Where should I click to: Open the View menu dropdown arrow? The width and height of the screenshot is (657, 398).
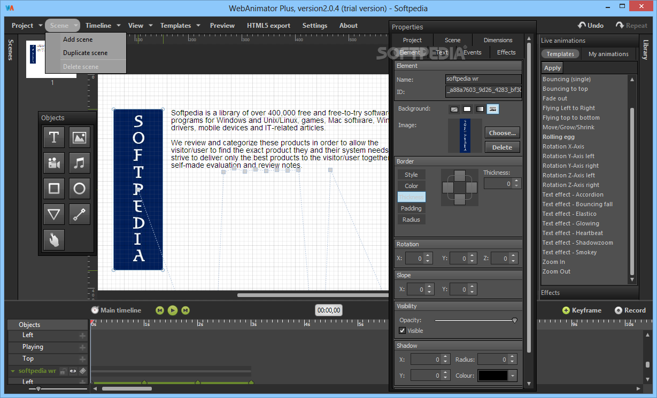[151, 26]
